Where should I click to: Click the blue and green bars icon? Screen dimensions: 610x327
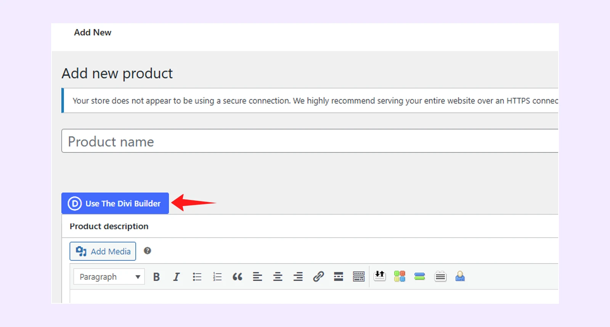pyautogui.click(x=420, y=276)
